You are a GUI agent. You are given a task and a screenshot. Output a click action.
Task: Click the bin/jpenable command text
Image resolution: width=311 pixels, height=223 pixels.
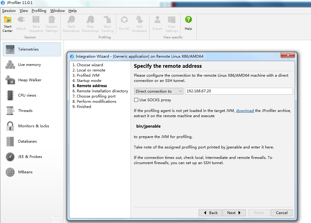[148, 126]
